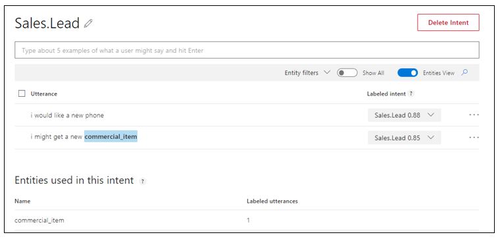Click the Utterance column header

pos(43,93)
